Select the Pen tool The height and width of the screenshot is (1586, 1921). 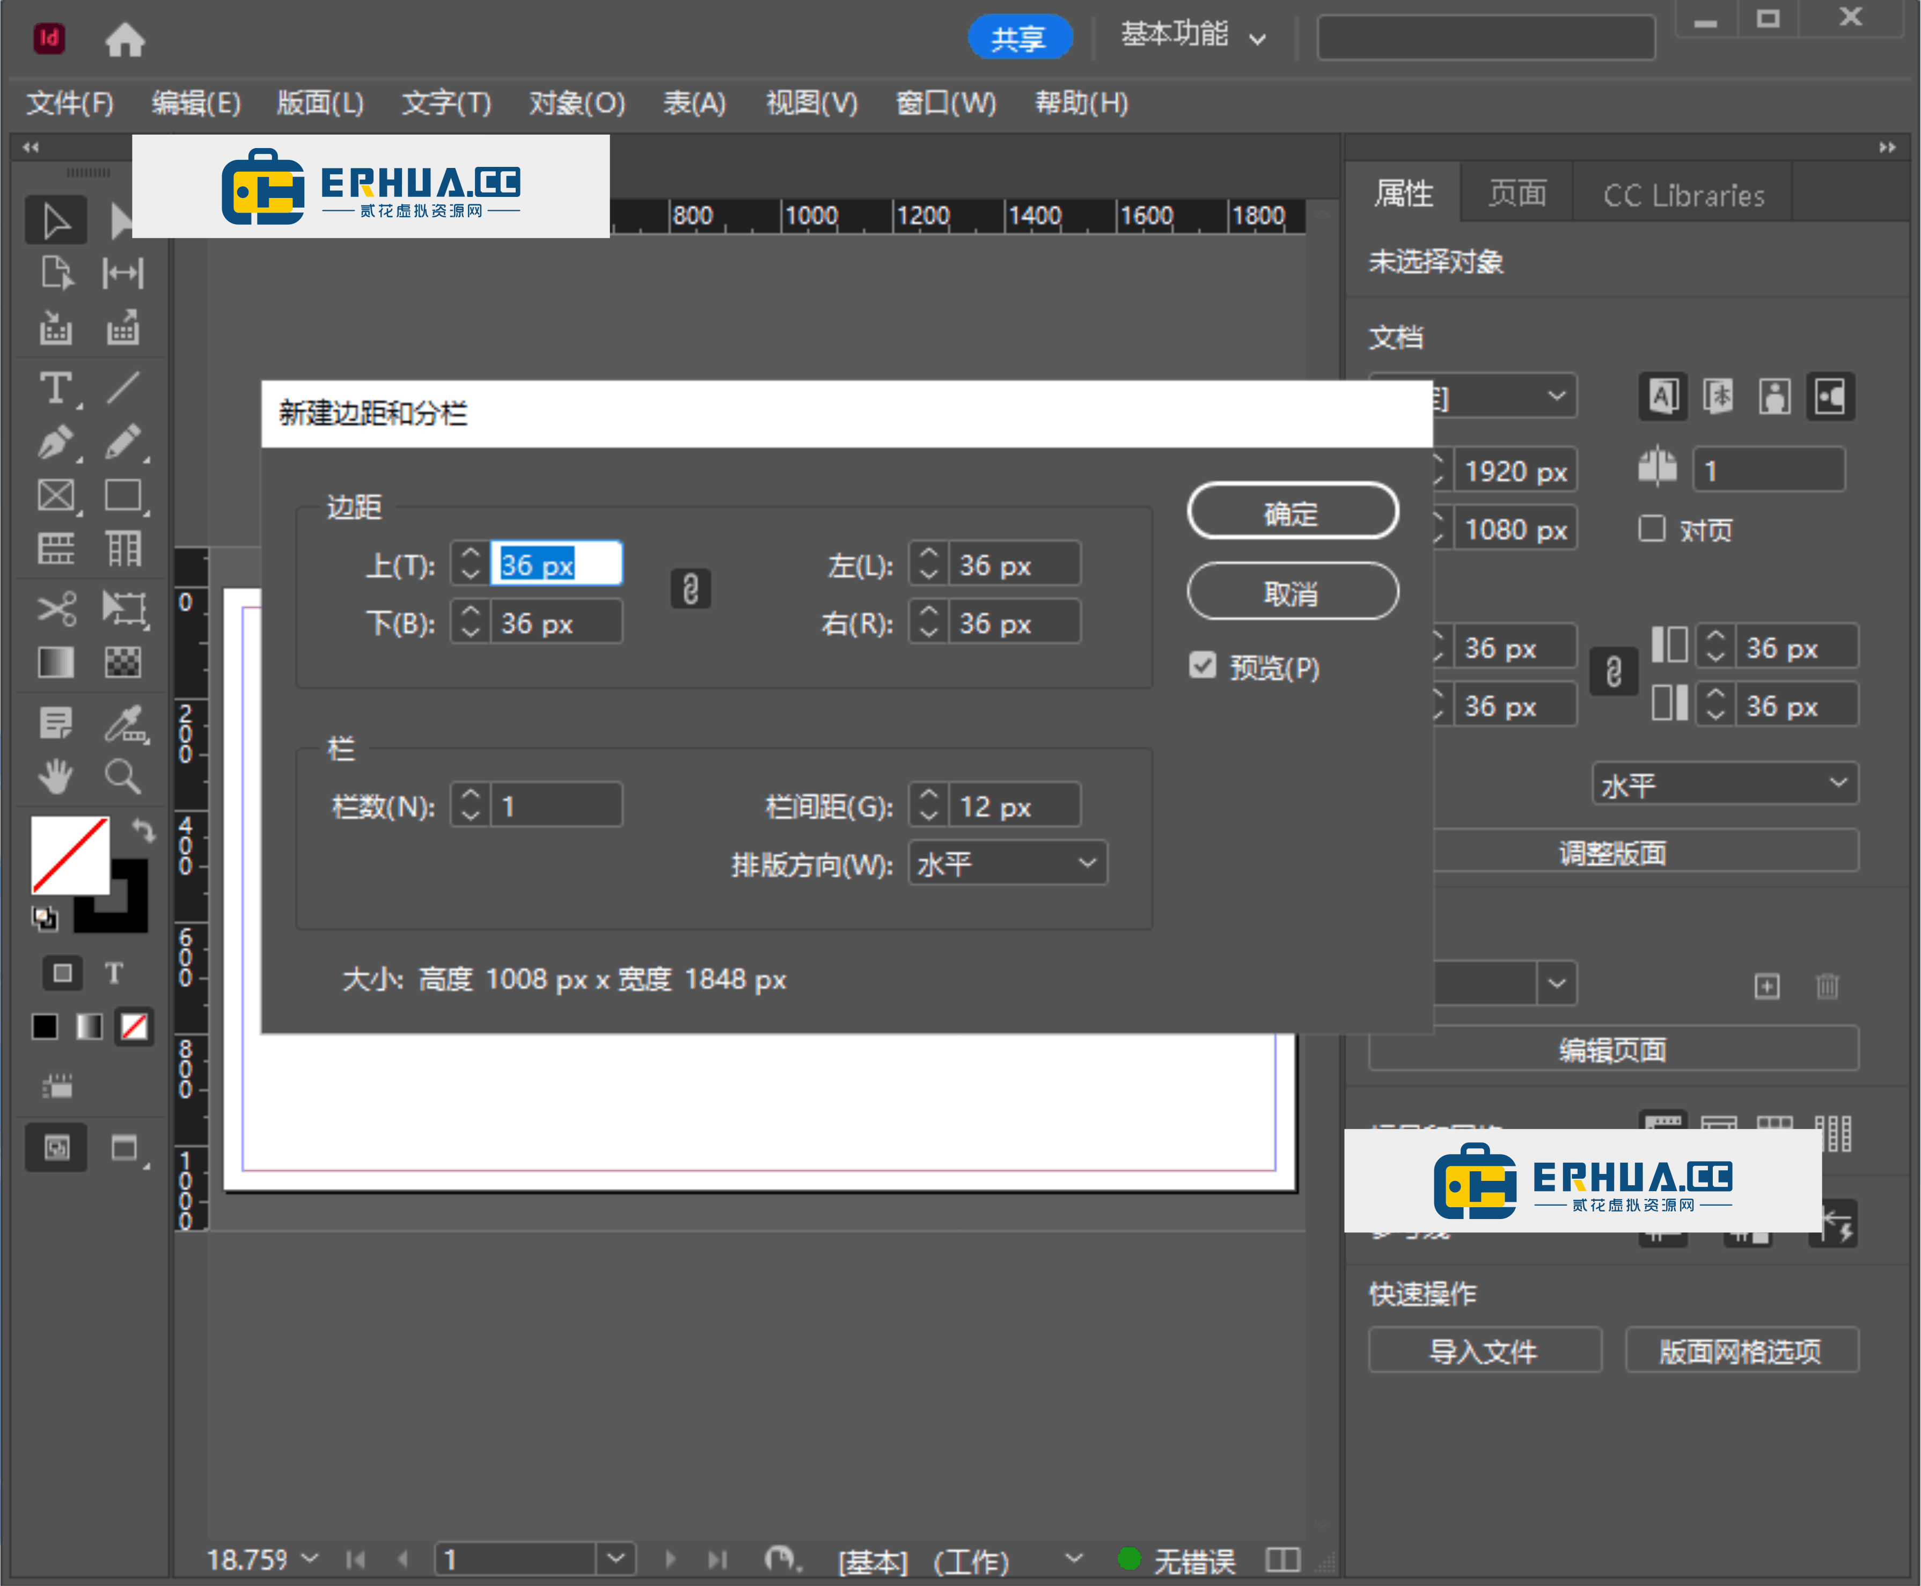[x=57, y=443]
